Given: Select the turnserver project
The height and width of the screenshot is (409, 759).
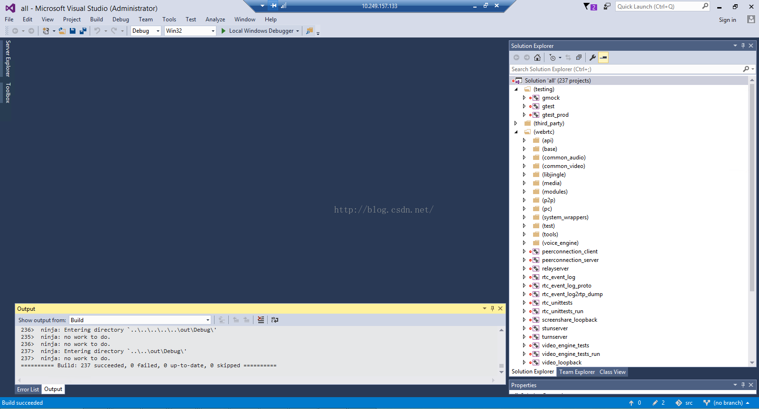Looking at the screenshot, I should (x=554, y=337).
